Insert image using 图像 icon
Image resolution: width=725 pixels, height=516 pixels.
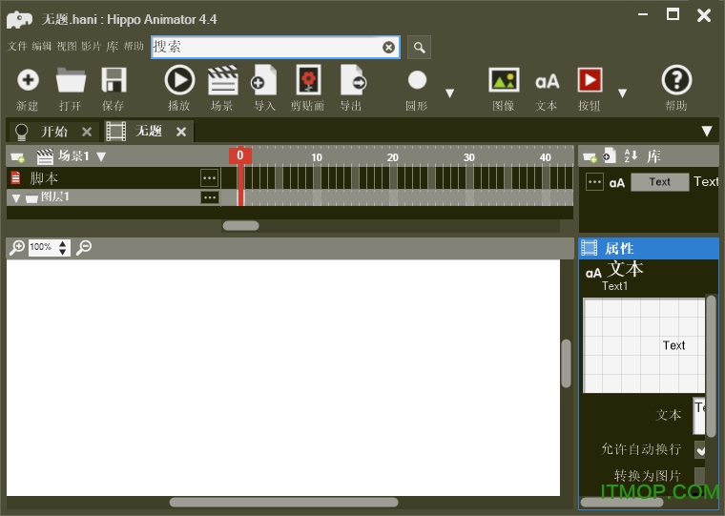(504, 80)
